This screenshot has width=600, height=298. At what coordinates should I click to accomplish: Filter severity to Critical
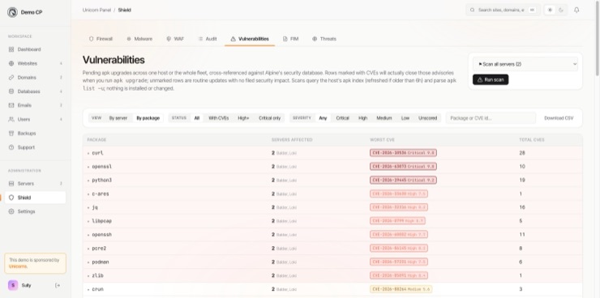point(342,118)
